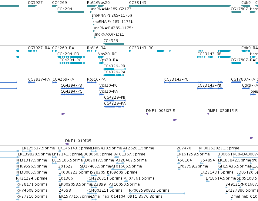Click the CG33143-PB protein label
258x201 pixels.
pos(209,85)
